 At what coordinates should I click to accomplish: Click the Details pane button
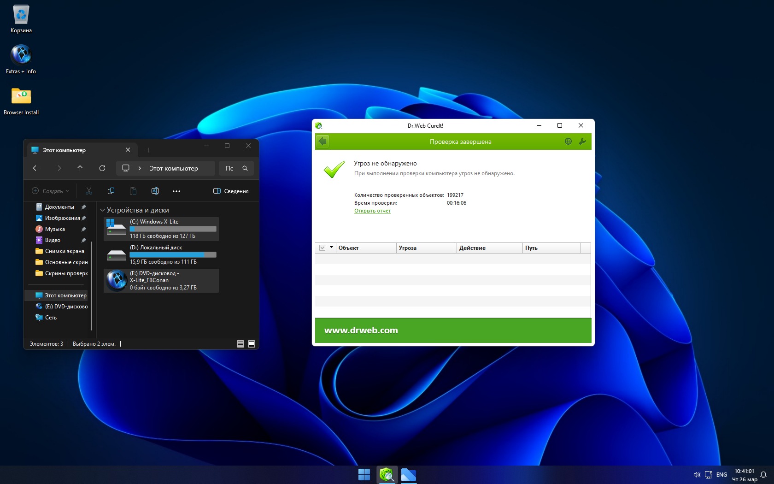[x=231, y=191]
